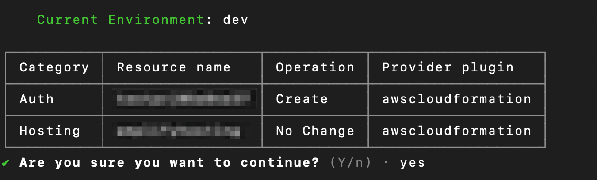Click the 'Resource name' column header

pos(174,67)
